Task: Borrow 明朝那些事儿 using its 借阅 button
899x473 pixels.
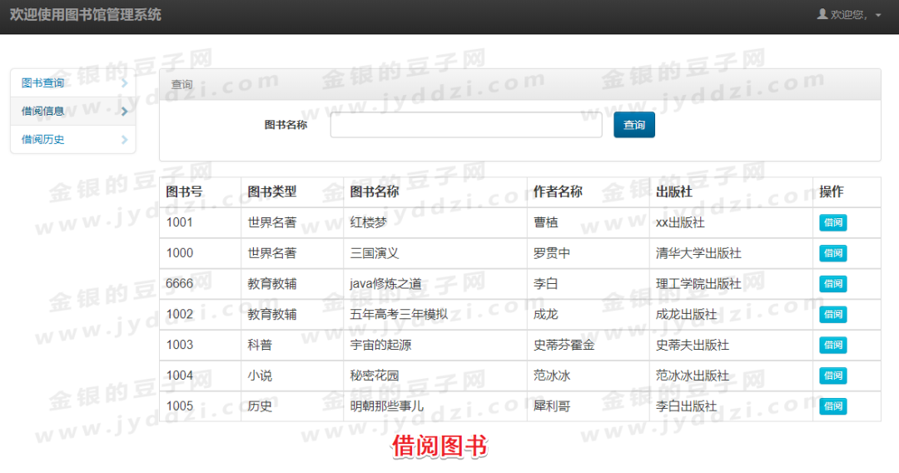Action: pos(832,406)
